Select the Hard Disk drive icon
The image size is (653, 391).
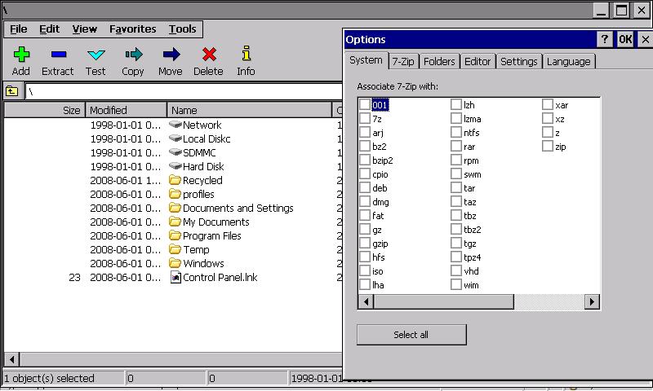175,166
